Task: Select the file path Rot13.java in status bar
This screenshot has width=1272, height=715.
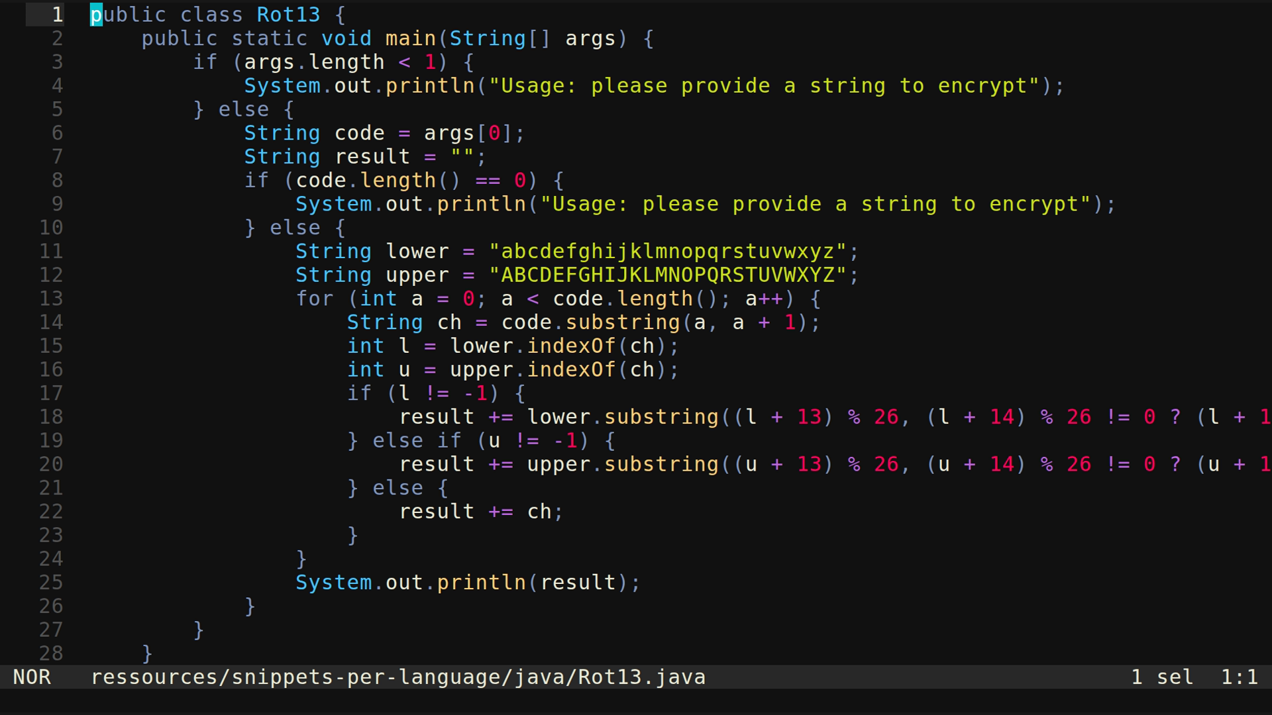Action: (397, 677)
